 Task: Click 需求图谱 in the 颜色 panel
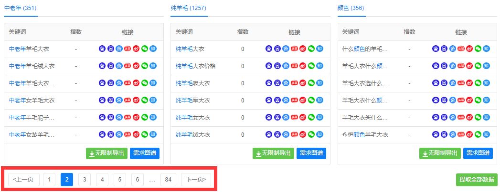478,153
